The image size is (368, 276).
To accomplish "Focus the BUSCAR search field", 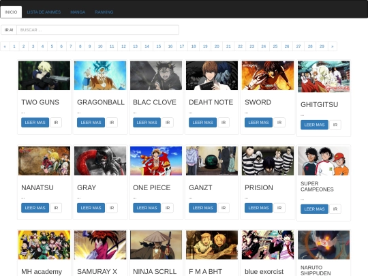I will coord(97,30).
